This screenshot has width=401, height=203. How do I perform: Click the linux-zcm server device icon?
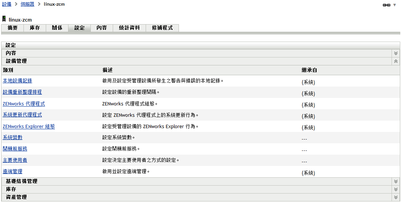click(x=4, y=19)
